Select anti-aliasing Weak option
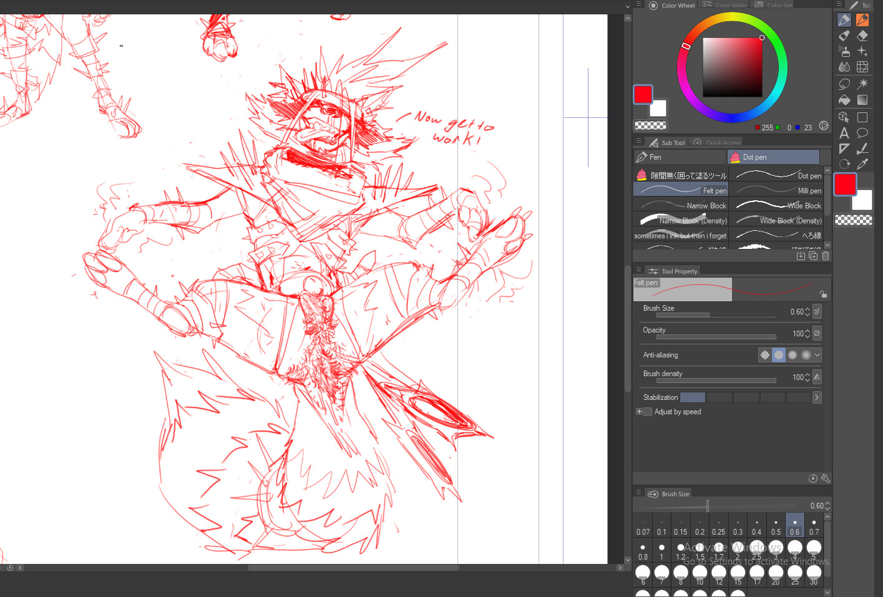 [779, 355]
